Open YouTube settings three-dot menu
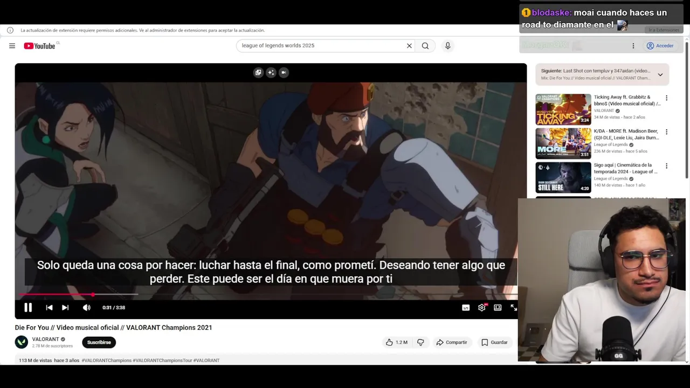 633,46
